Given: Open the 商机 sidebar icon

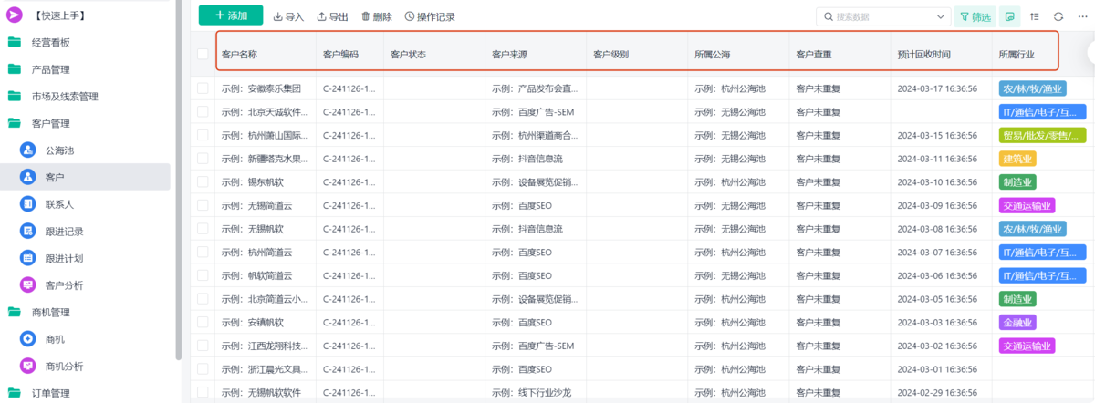Looking at the screenshot, I should pyautogui.click(x=27, y=339).
